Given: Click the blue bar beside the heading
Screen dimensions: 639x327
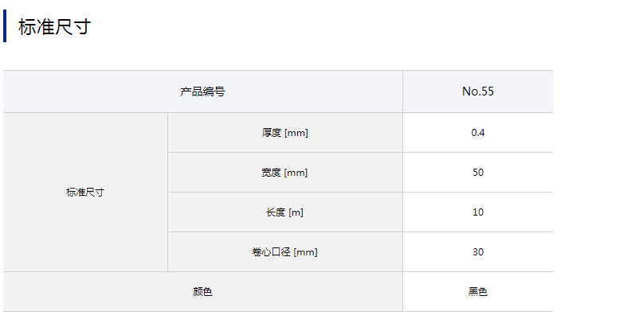Looking at the screenshot, I should (x=5, y=27).
